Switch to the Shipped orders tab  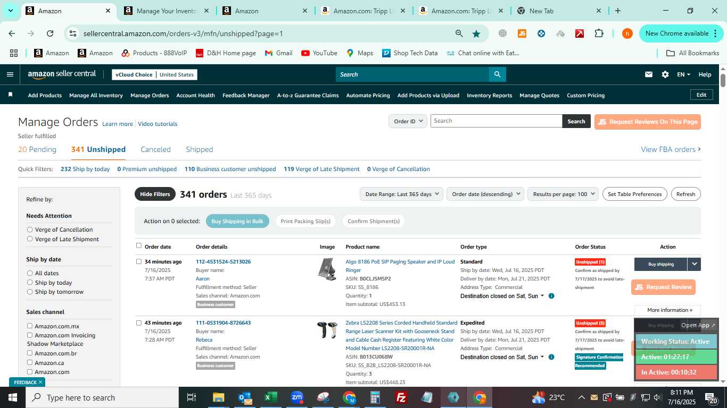pos(200,149)
